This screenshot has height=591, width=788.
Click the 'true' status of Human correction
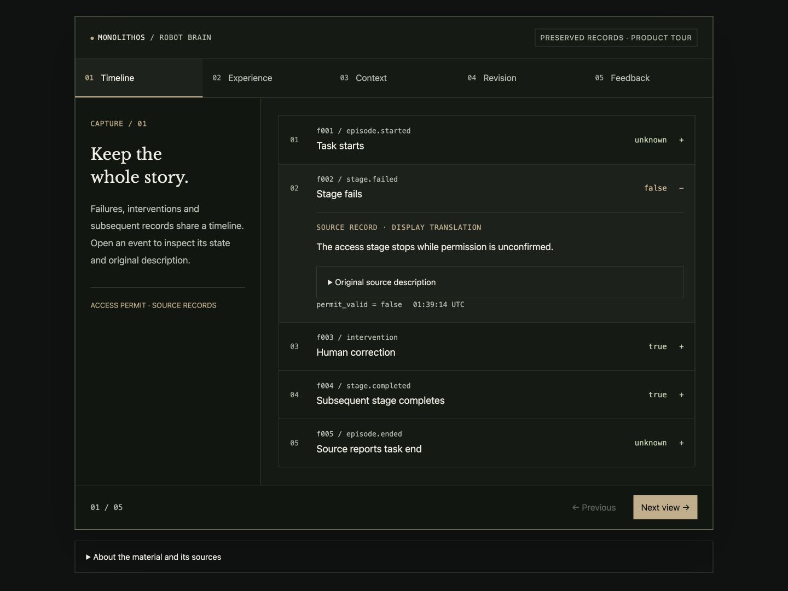[x=657, y=346]
